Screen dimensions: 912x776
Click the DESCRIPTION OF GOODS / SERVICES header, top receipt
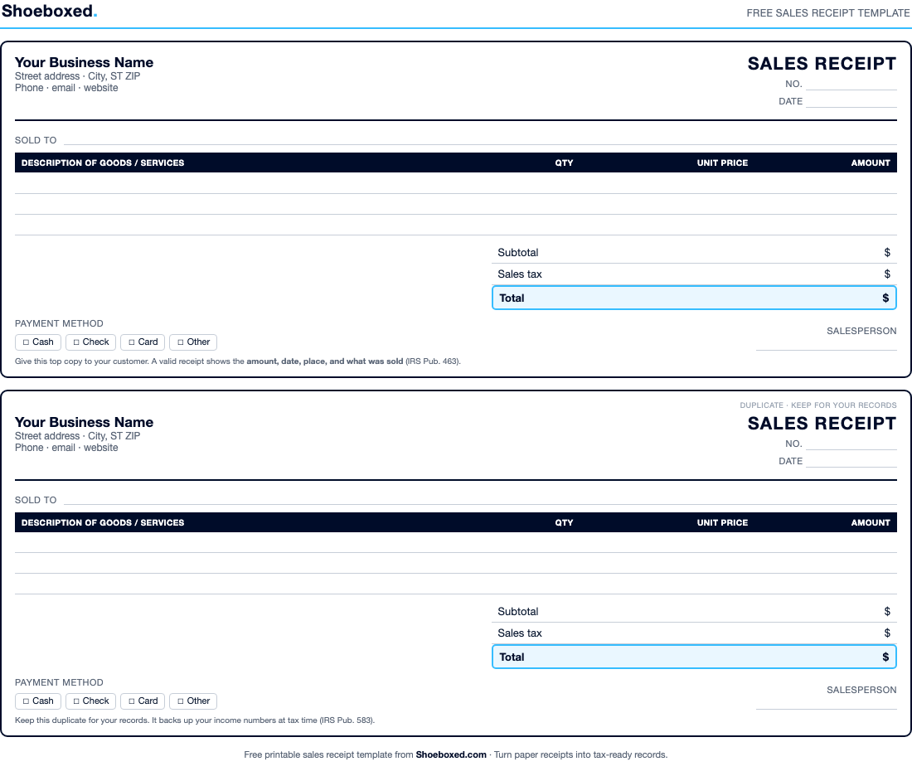pos(103,162)
